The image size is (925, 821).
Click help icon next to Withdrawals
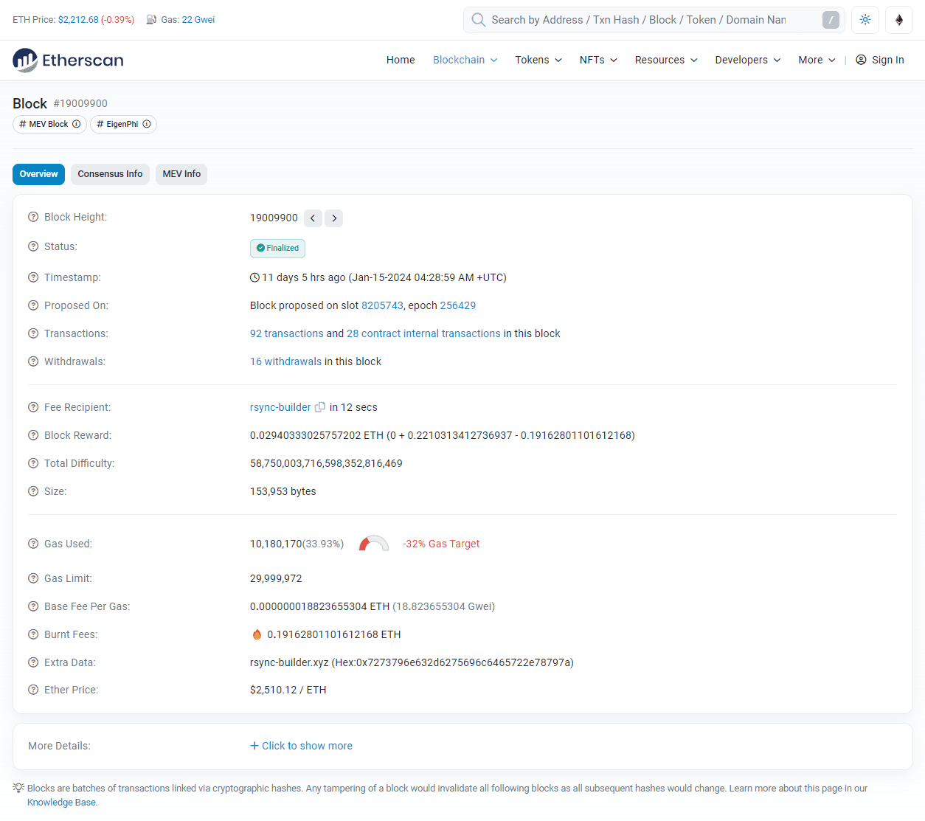pyautogui.click(x=33, y=361)
